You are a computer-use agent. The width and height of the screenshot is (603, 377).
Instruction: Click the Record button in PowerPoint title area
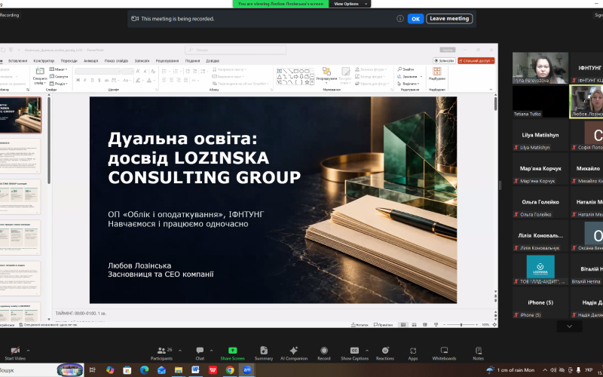[x=444, y=61]
